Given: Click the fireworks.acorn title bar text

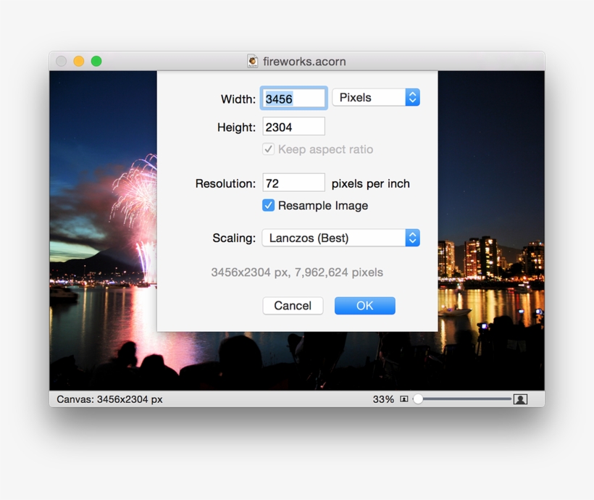Looking at the screenshot, I should tap(304, 62).
